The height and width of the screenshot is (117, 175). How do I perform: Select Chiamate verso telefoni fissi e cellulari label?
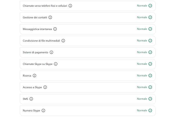pos(45,6)
